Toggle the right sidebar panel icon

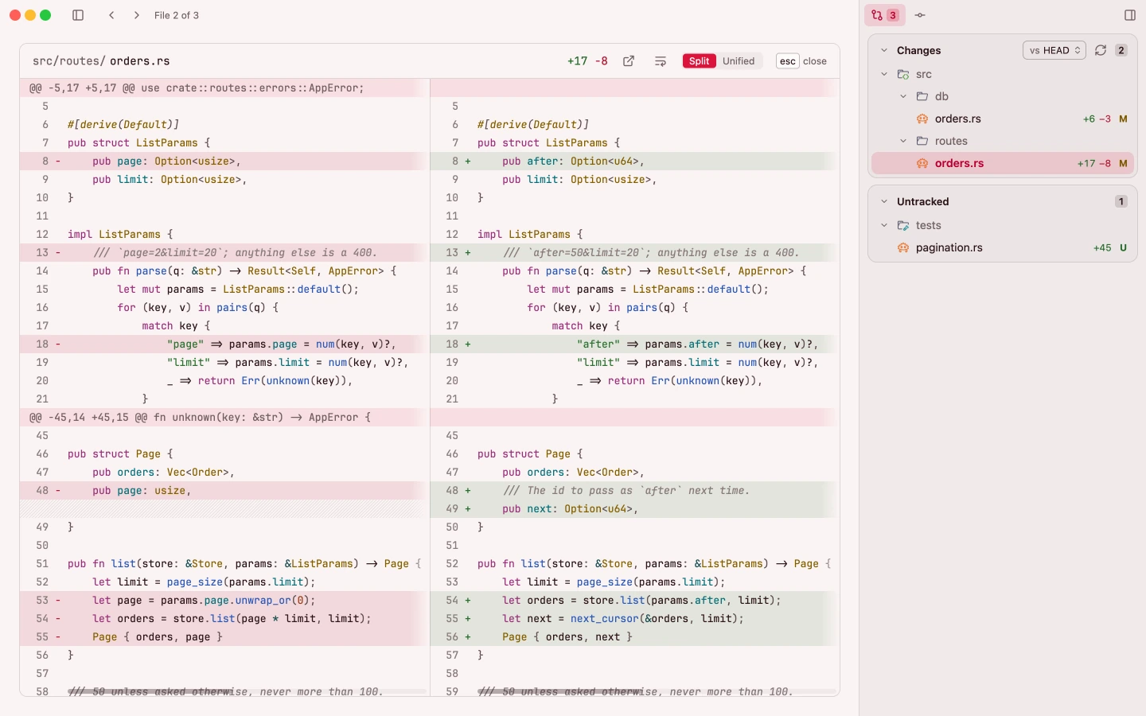pos(1130,15)
